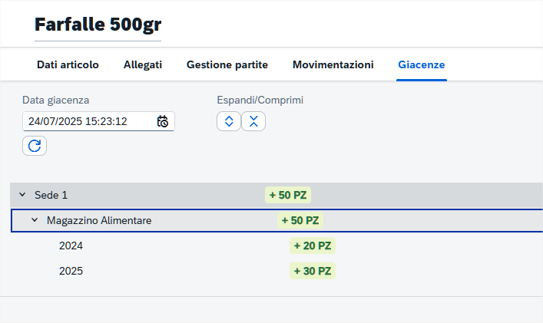Collapse all tree rows icon
543x323 pixels.
click(x=253, y=121)
